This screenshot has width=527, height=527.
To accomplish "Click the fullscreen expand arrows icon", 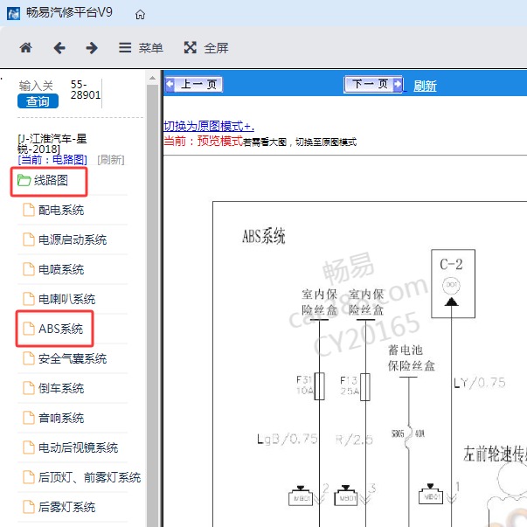I will pyautogui.click(x=191, y=47).
